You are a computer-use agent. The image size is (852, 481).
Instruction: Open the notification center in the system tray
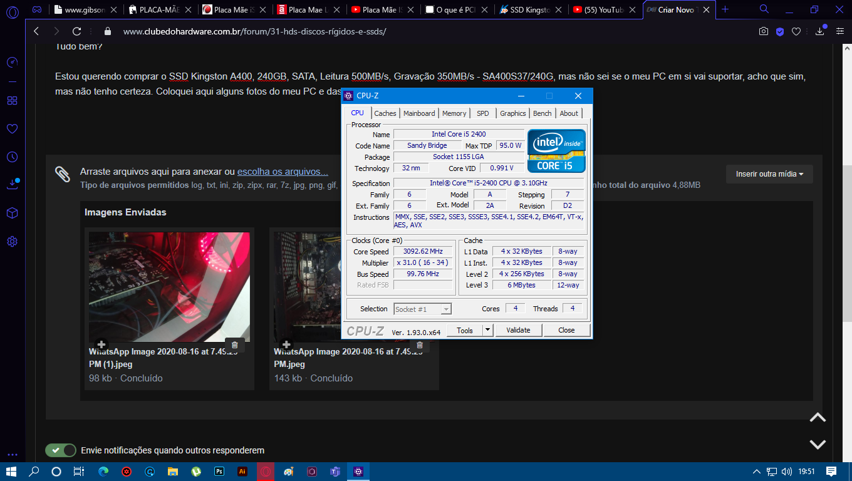[831, 472]
